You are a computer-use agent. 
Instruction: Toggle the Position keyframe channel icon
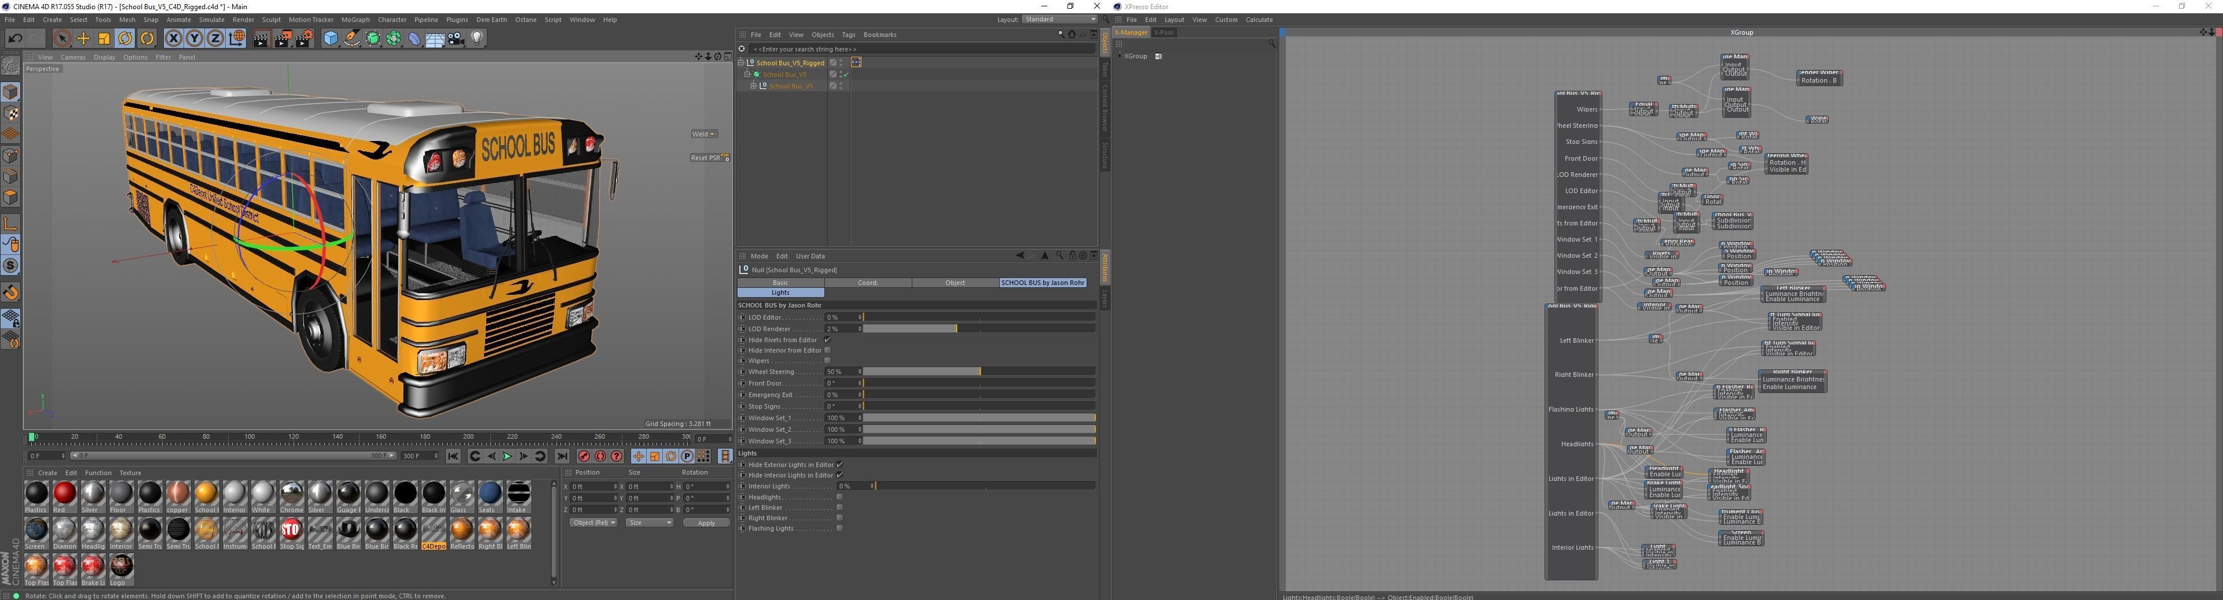[639, 456]
